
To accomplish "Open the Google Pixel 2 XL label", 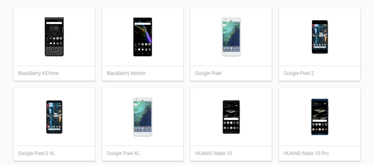I will click(37, 153).
